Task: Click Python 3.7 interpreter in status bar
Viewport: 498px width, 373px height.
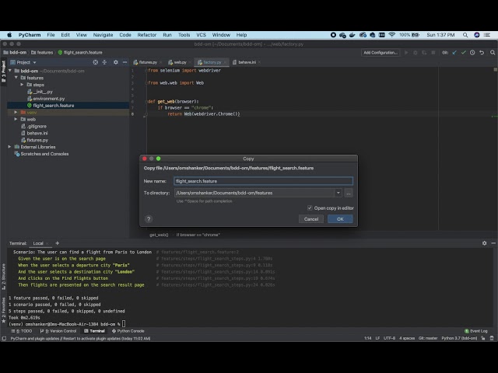Action: click(x=459, y=338)
